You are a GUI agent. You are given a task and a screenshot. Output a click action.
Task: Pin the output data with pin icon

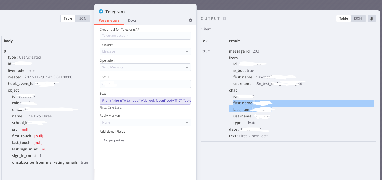tap(371, 18)
